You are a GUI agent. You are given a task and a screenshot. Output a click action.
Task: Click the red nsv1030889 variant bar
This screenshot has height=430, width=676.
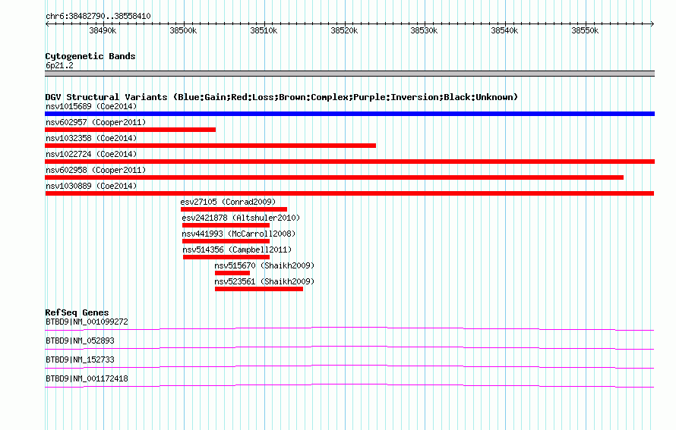349,193
